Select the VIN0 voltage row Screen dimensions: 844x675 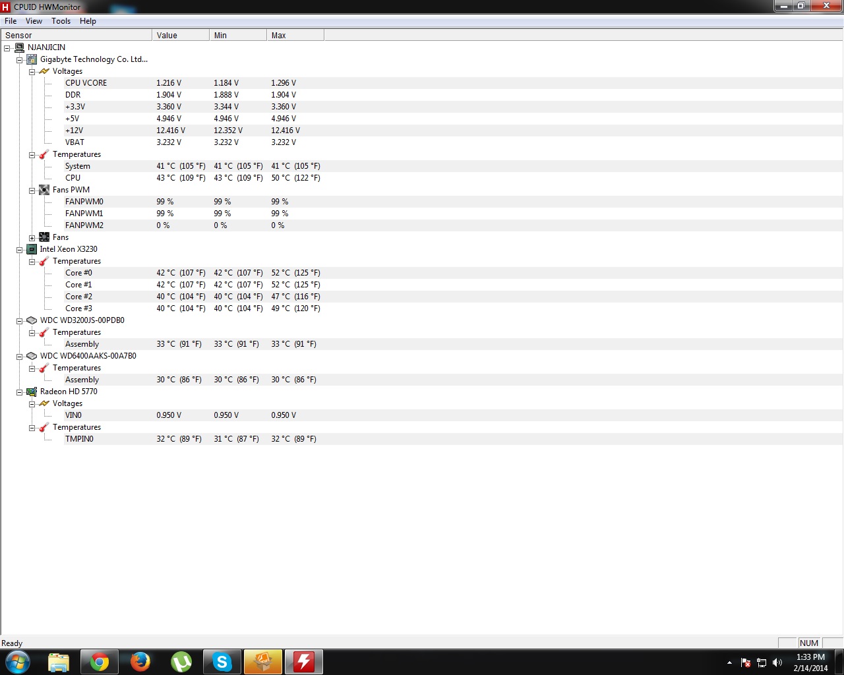tap(454, 415)
